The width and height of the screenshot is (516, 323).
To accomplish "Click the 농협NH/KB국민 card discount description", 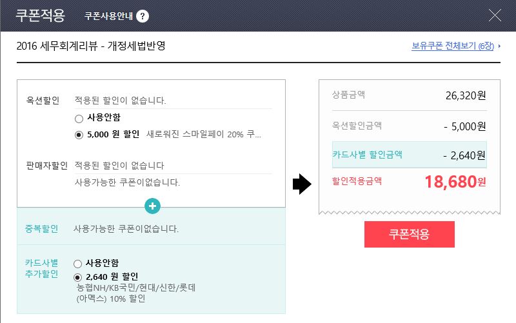I will (x=135, y=287).
